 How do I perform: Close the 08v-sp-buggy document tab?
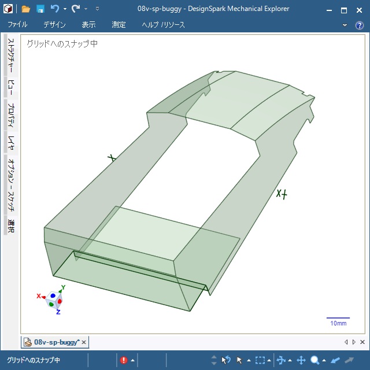84,343
